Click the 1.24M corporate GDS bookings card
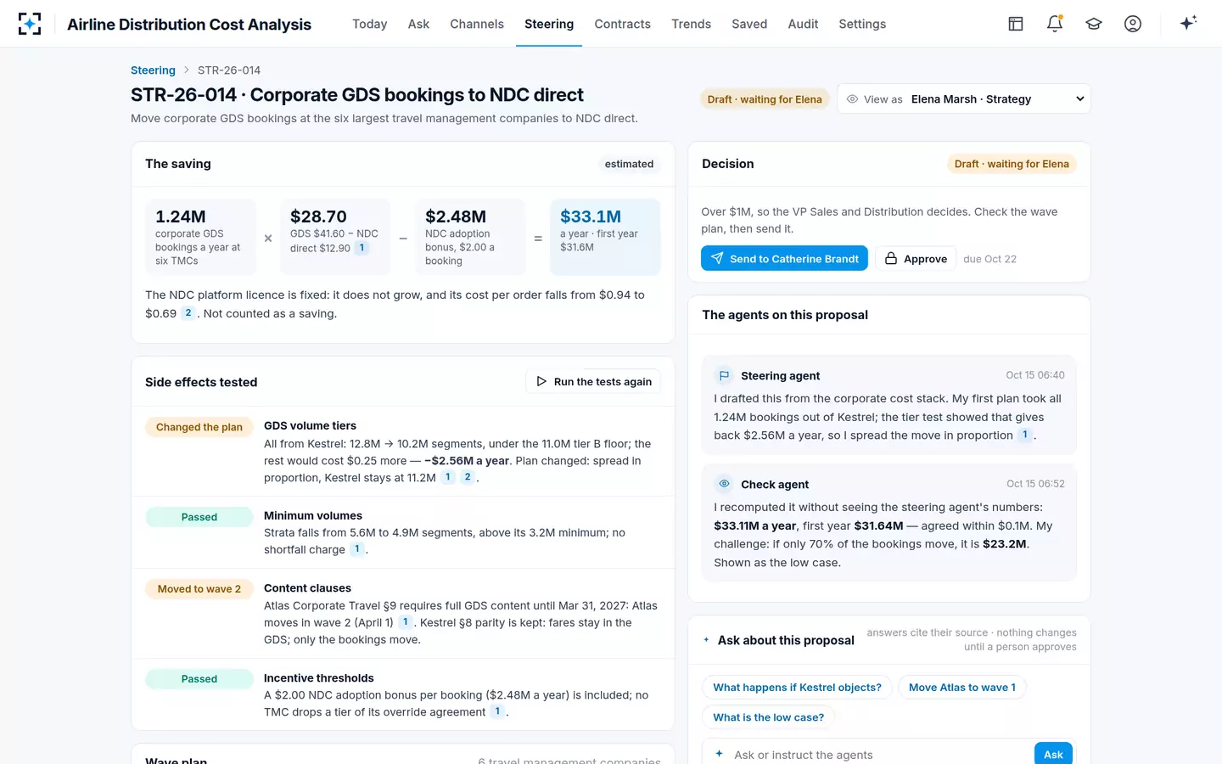This screenshot has width=1222, height=764. point(200,237)
